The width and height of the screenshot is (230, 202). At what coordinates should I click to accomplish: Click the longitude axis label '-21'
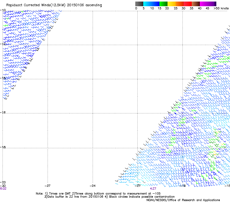[x=138, y=186]
